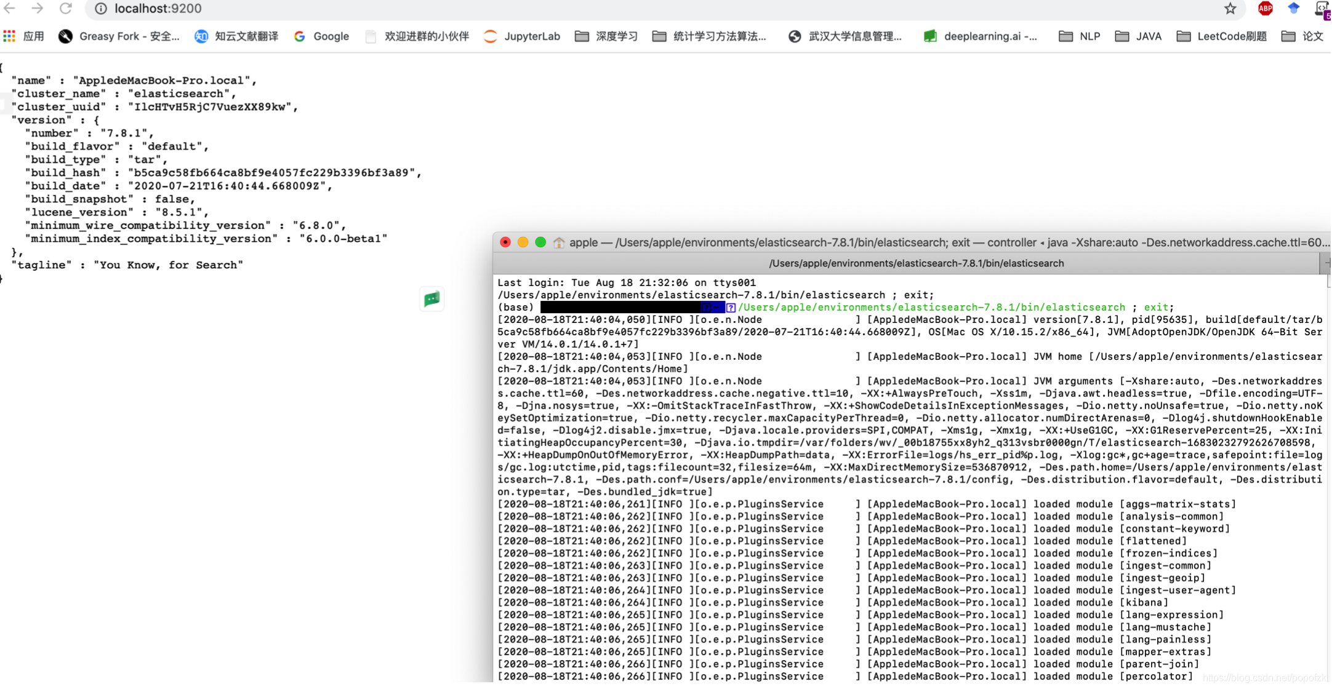Open the Greasy Fork bookmark

(119, 36)
